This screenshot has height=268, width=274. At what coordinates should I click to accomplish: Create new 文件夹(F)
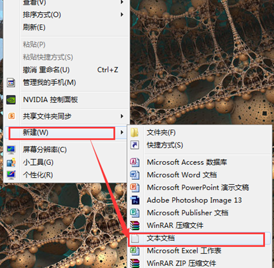161,133
